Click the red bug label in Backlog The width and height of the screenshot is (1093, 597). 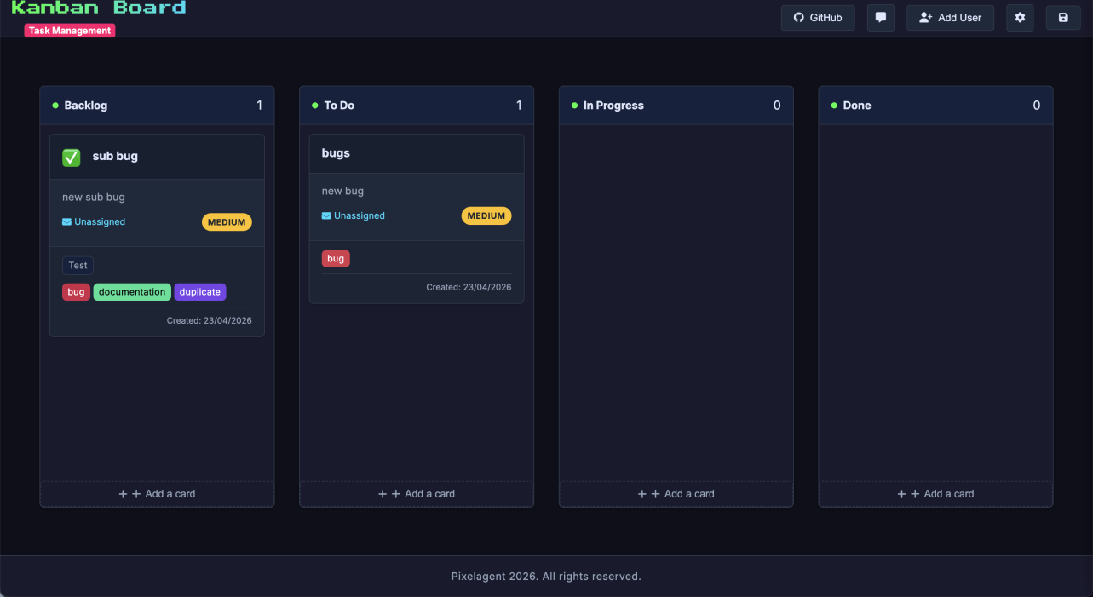[x=77, y=292]
